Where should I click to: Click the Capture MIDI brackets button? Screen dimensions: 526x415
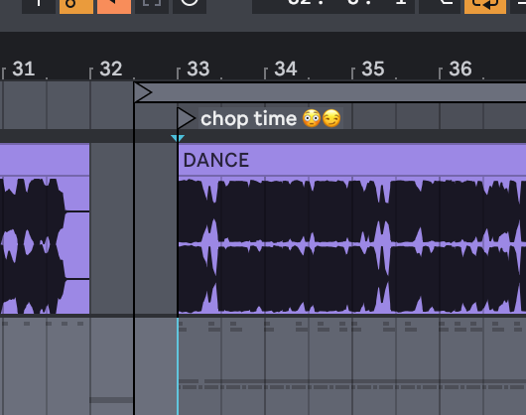click(152, 6)
